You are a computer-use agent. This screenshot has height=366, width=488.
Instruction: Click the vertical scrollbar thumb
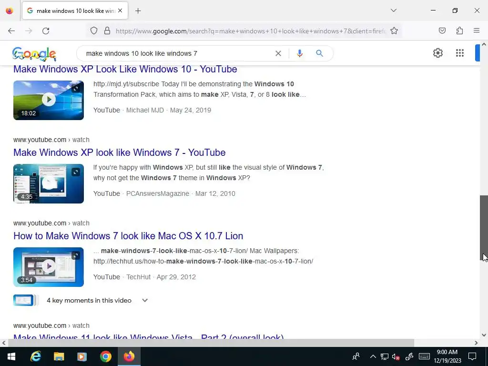click(484, 228)
